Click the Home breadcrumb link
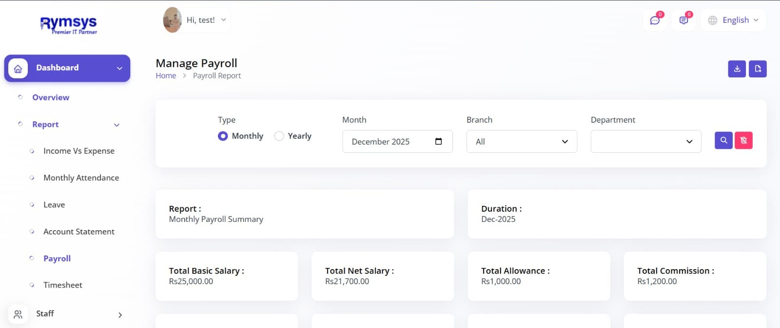Image resolution: width=780 pixels, height=328 pixels. click(166, 76)
